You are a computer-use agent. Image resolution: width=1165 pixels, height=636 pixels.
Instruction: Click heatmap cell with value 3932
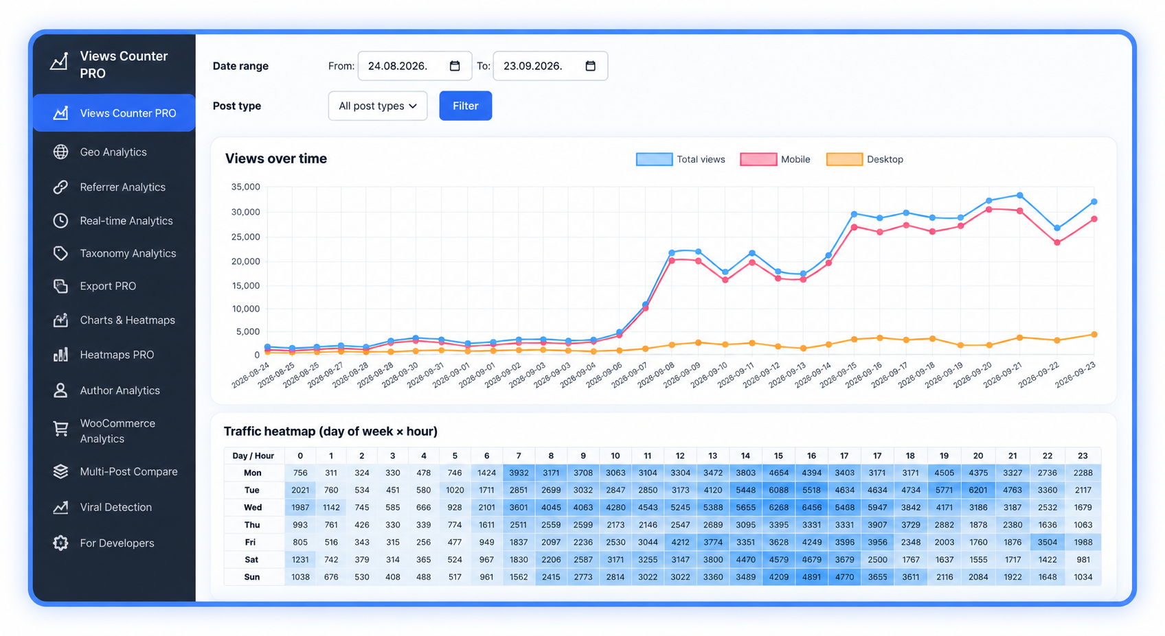tap(519, 473)
